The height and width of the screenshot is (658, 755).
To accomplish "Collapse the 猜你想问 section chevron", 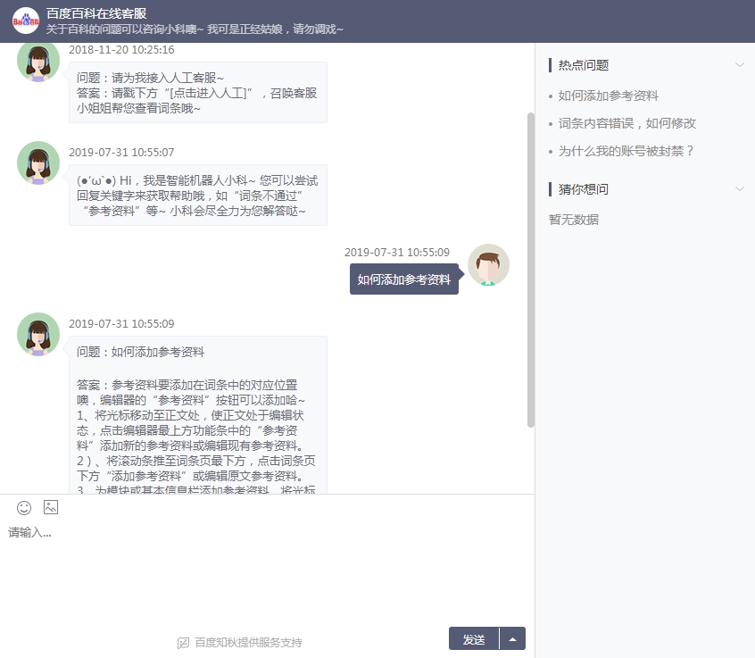I will 740,188.
